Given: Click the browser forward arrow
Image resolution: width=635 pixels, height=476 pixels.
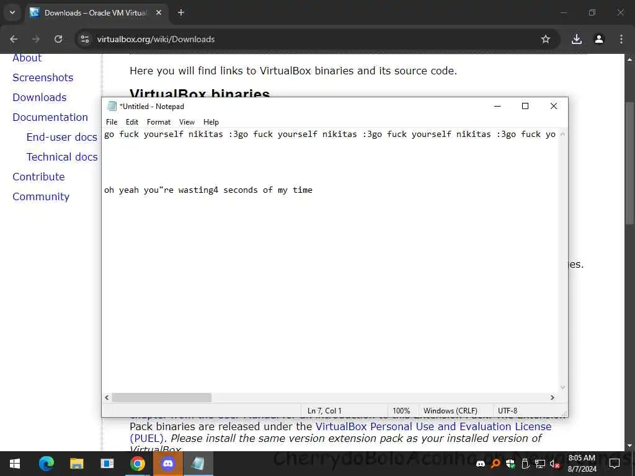Looking at the screenshot, I should (x=36, y=39).
